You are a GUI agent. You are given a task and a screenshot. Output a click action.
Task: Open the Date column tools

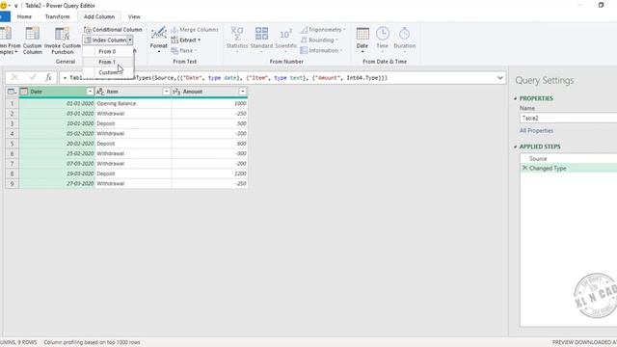point(362,40)
